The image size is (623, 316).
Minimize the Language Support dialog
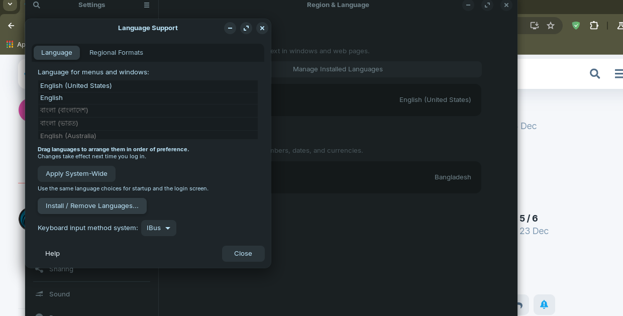[230, 28]
